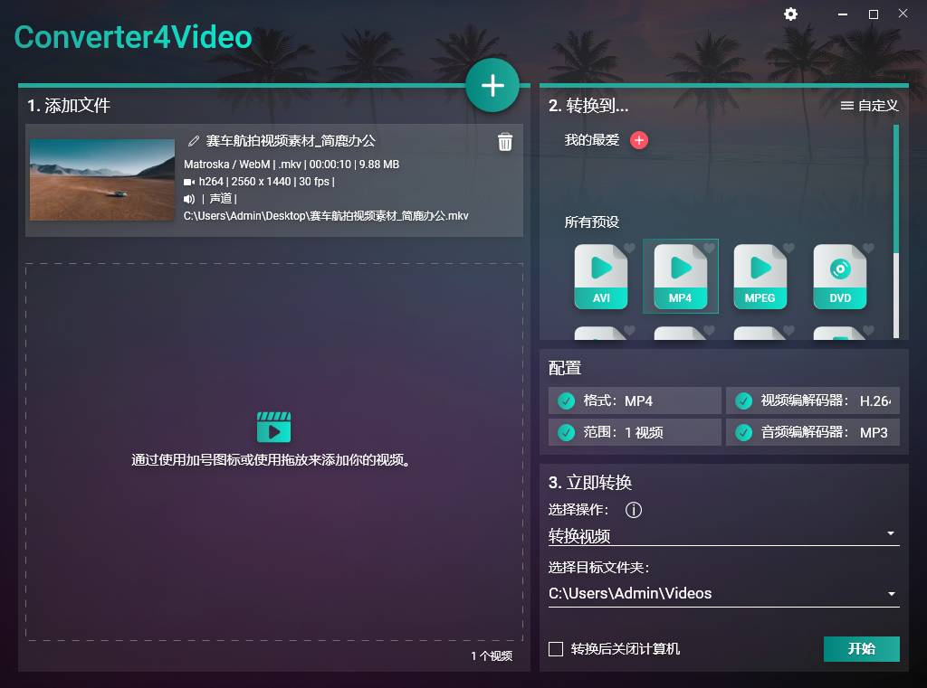The width and height of the screenshot is (927, 688).
Task: Enable shutdown after conversion checkbox
Action: point(556,648)
